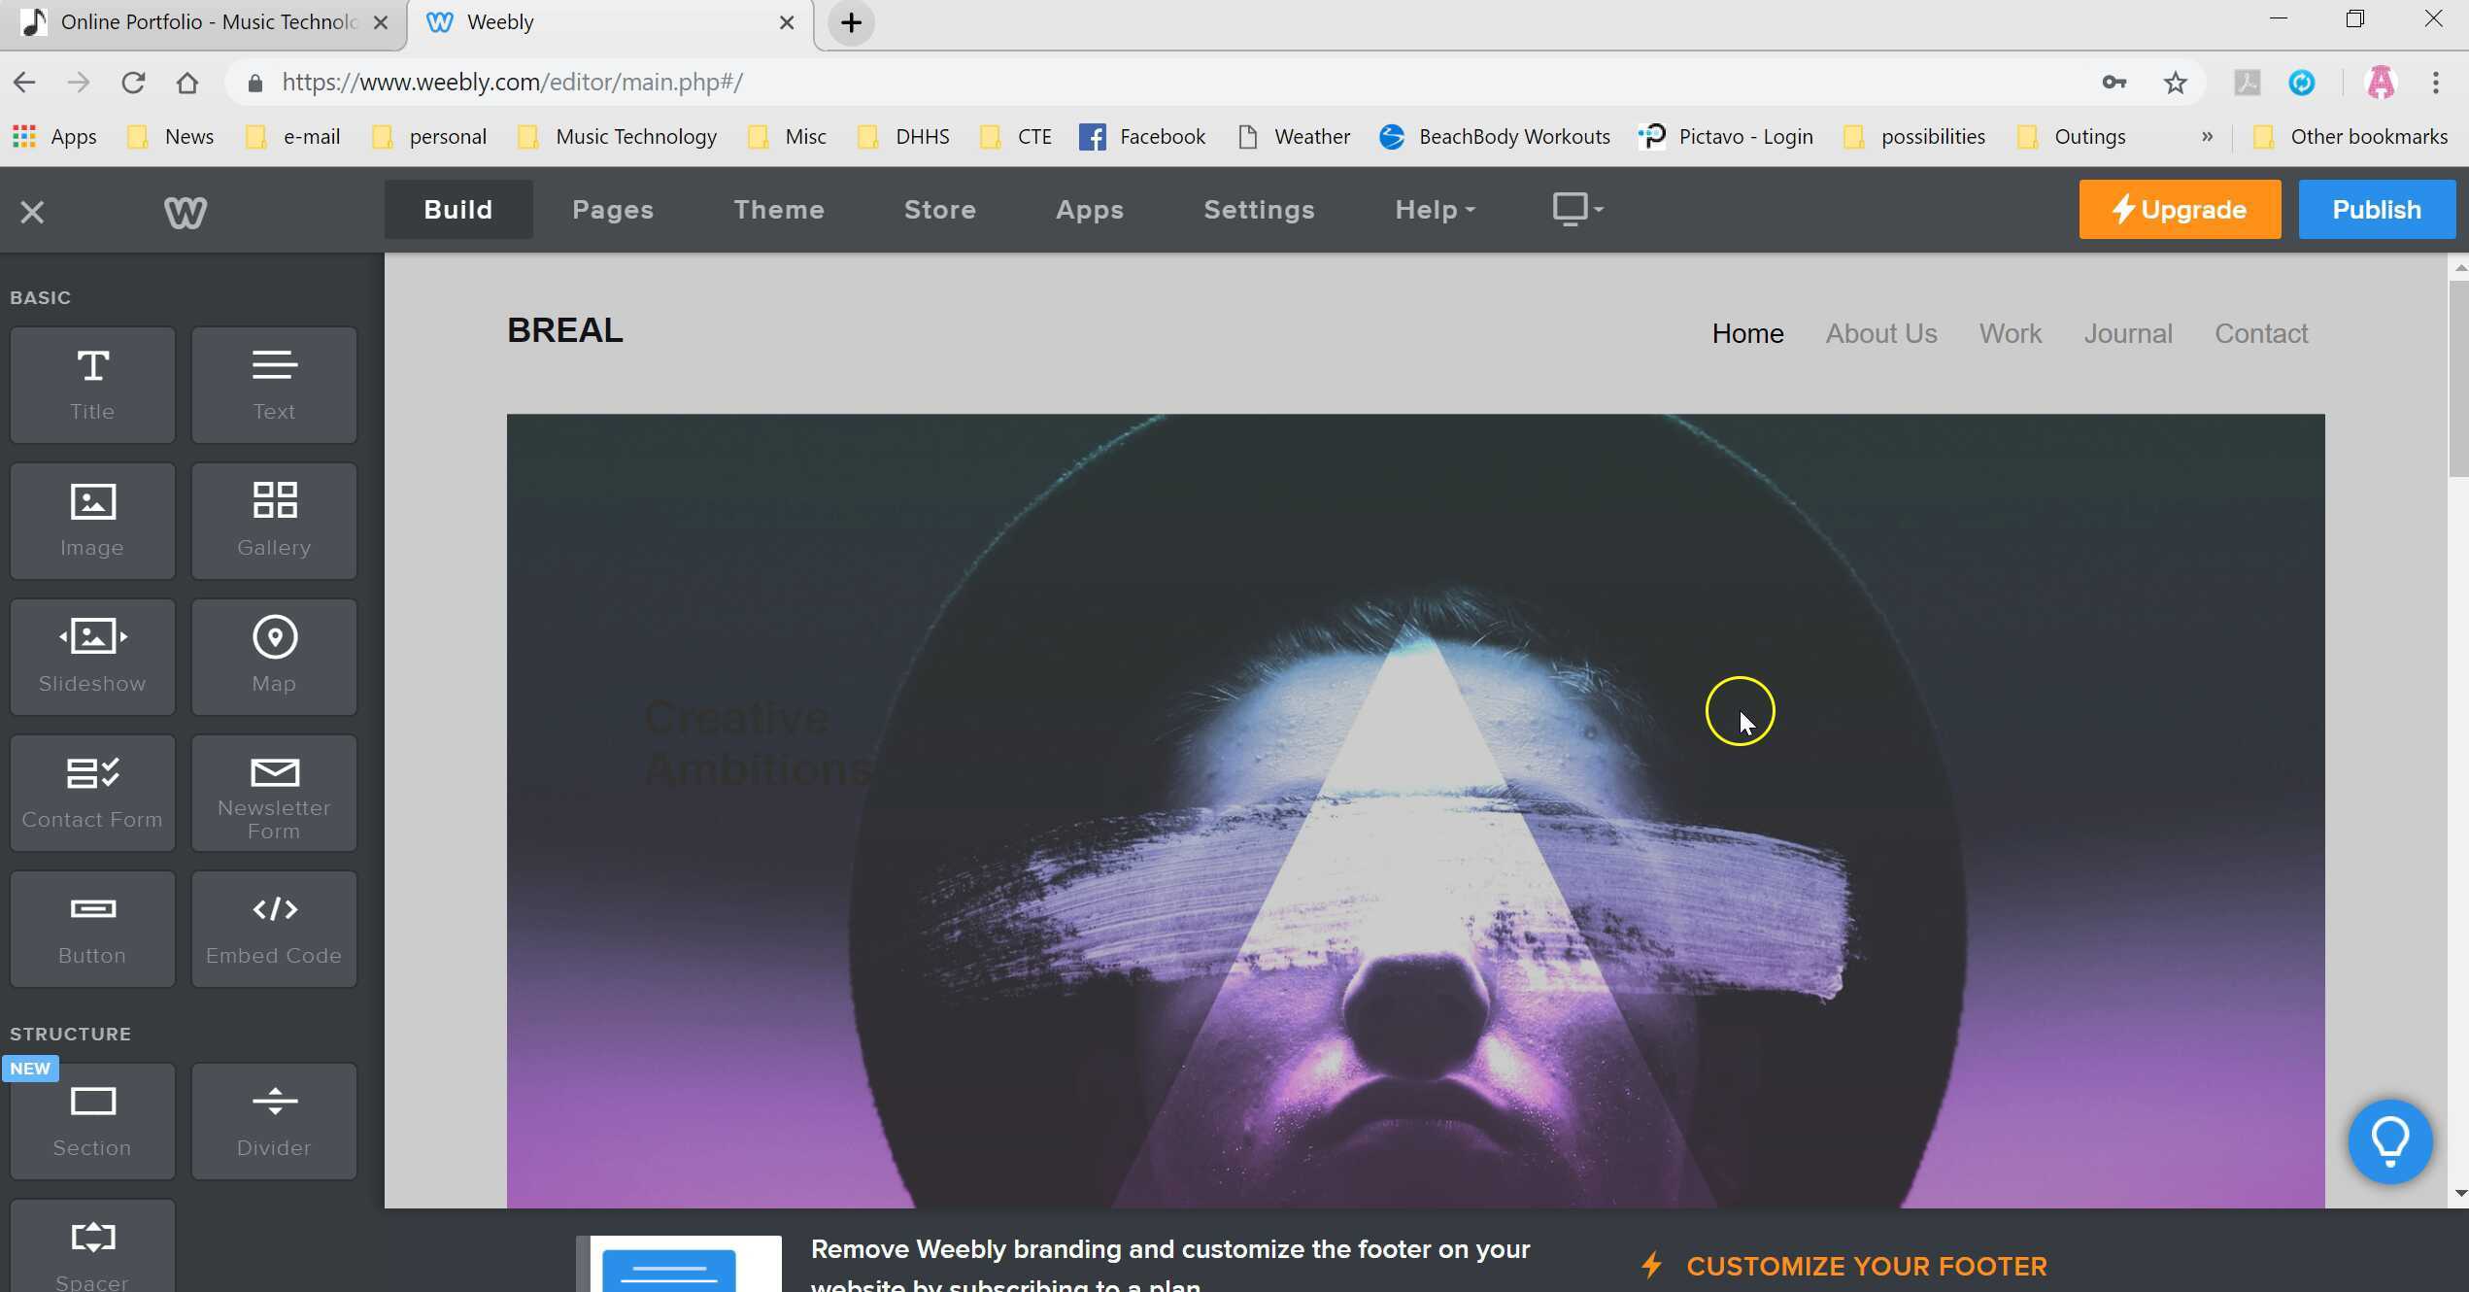Close the Weebly editor with X
2469x1292 pixels.
coord(32,212)
